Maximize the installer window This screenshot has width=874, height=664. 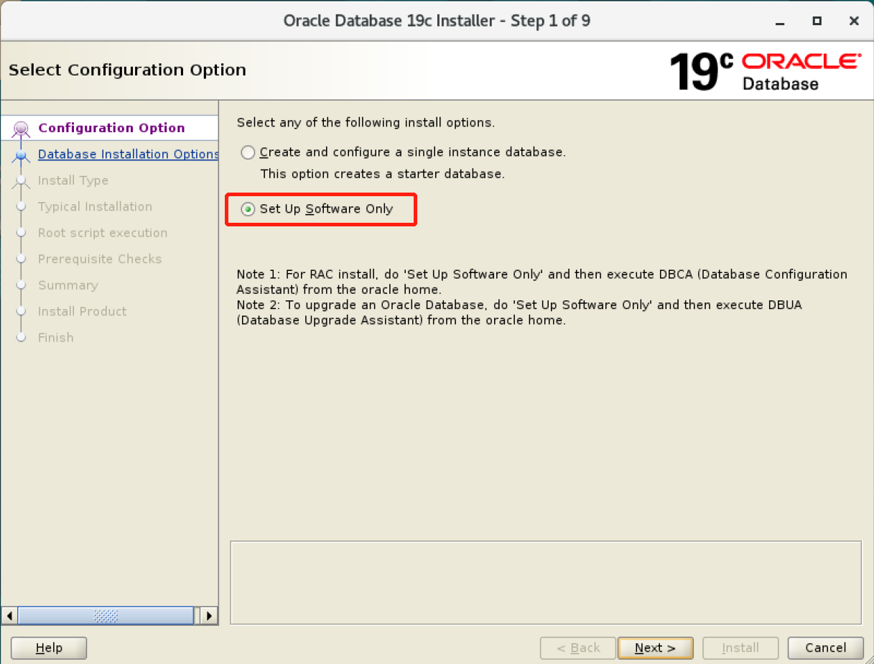(817, 21)
